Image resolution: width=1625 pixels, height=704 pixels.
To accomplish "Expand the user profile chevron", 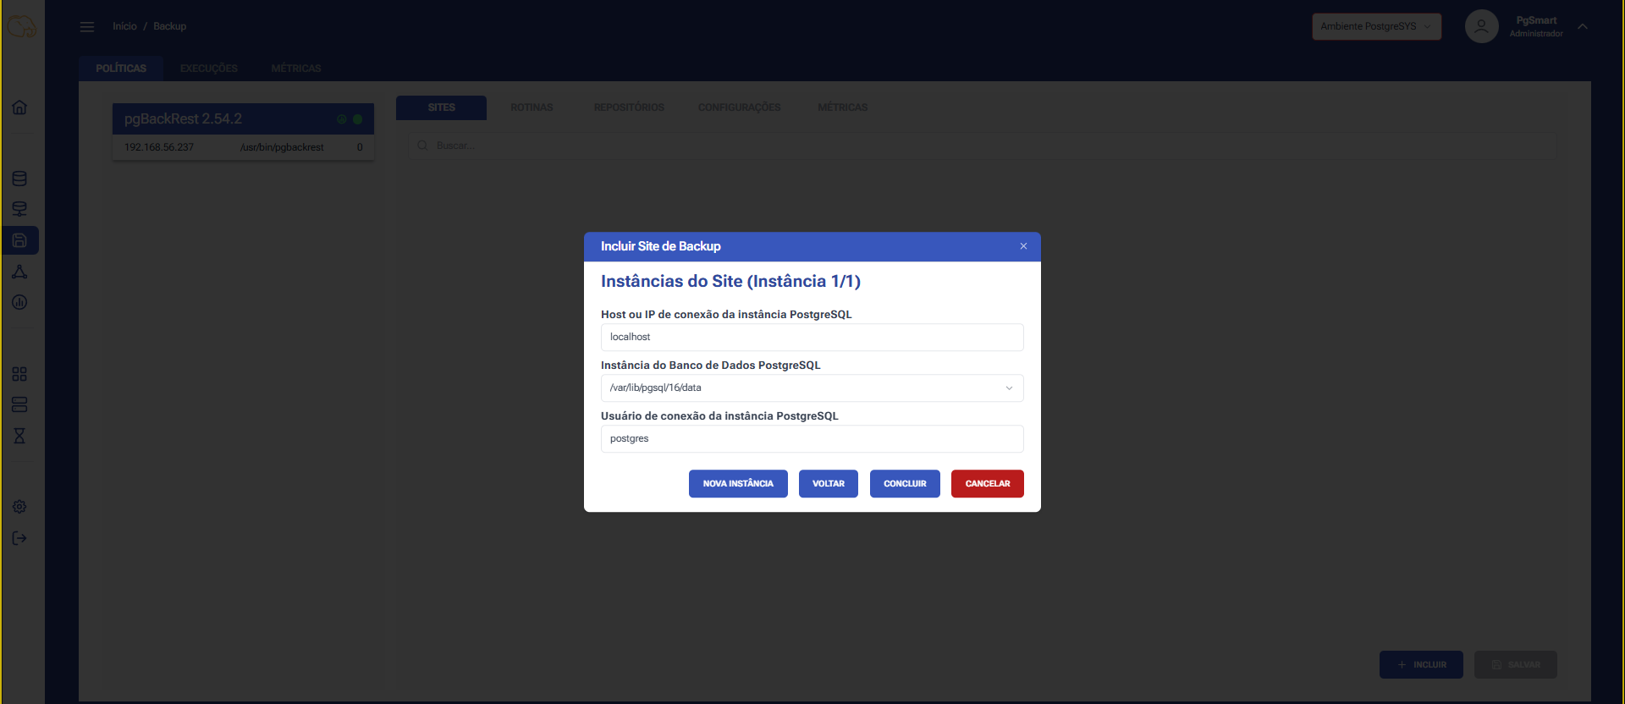I will tap(1583, 26).
